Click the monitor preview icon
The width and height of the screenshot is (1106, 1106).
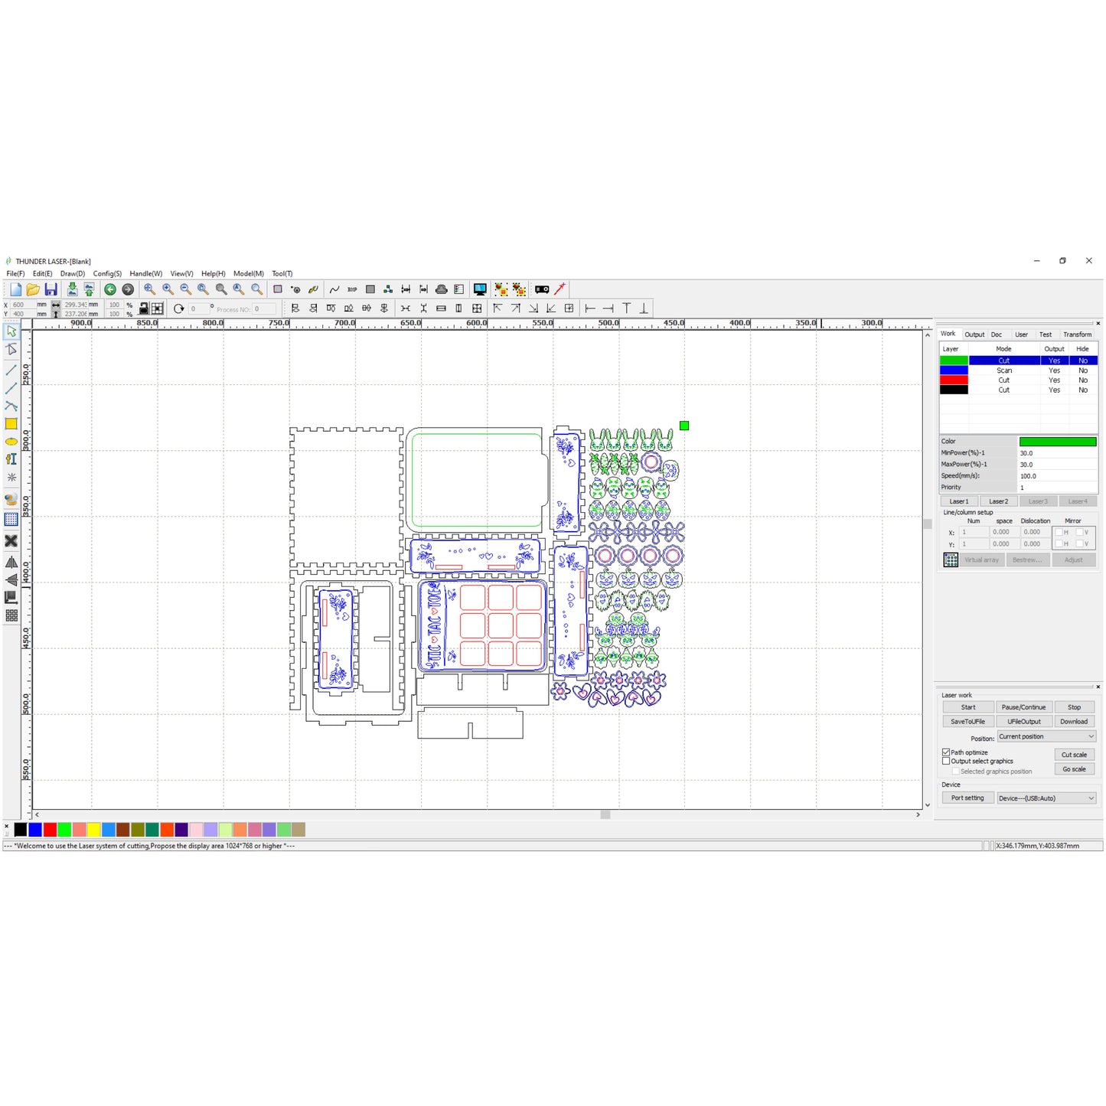pos(480,289)
